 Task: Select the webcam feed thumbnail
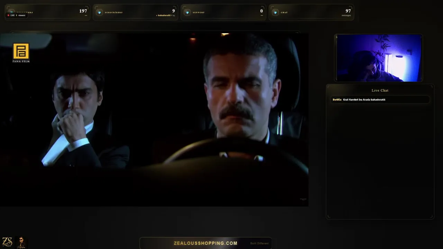click(379, 58)
